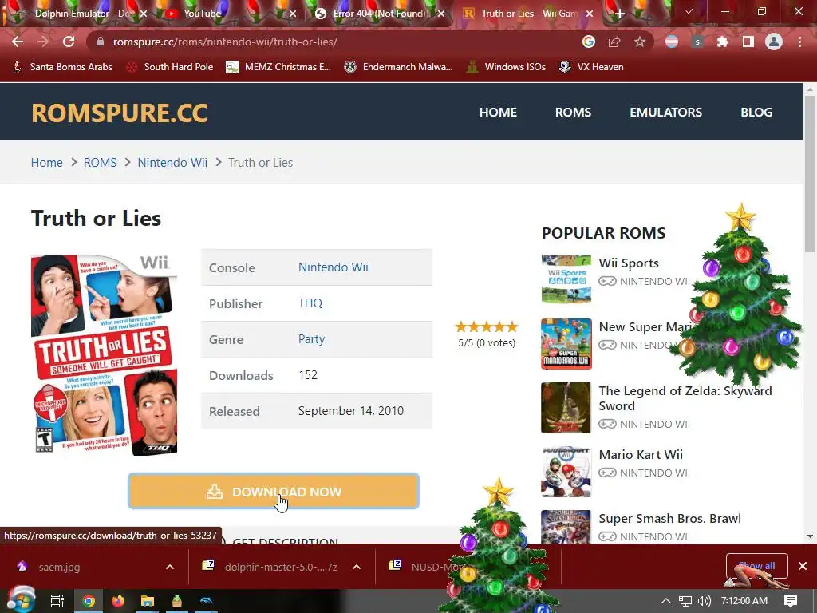The width and height of the screenshot is (817, 613).
Task: Click the DOWNLOAD NOW button
Action: 274,491
